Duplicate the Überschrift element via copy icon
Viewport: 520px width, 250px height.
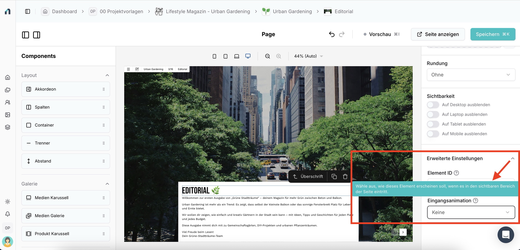pos(334,176)
